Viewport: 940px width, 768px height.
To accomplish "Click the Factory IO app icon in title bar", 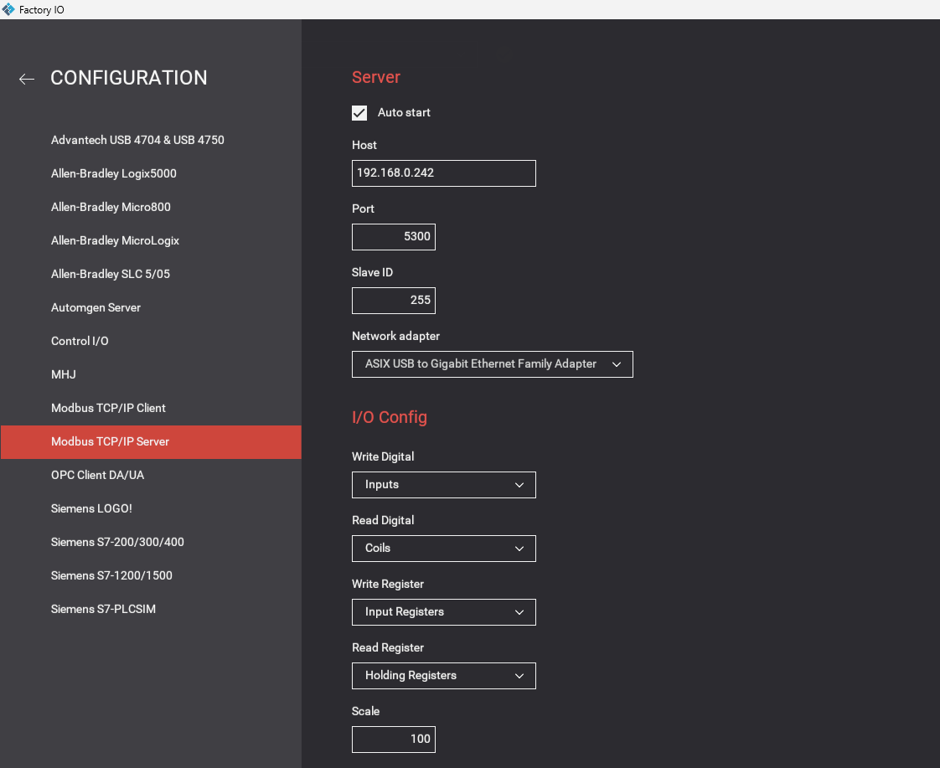I will pos(8,9).
